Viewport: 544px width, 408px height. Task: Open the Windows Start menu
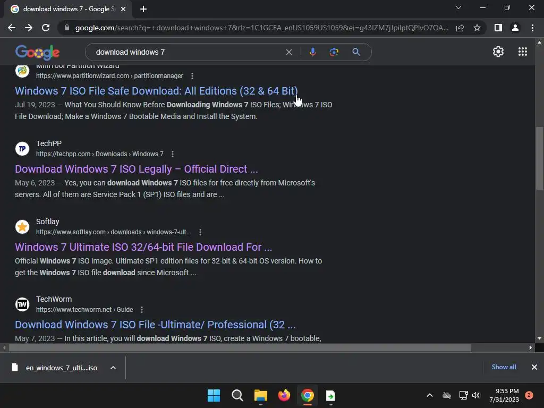tap(214, 395)
